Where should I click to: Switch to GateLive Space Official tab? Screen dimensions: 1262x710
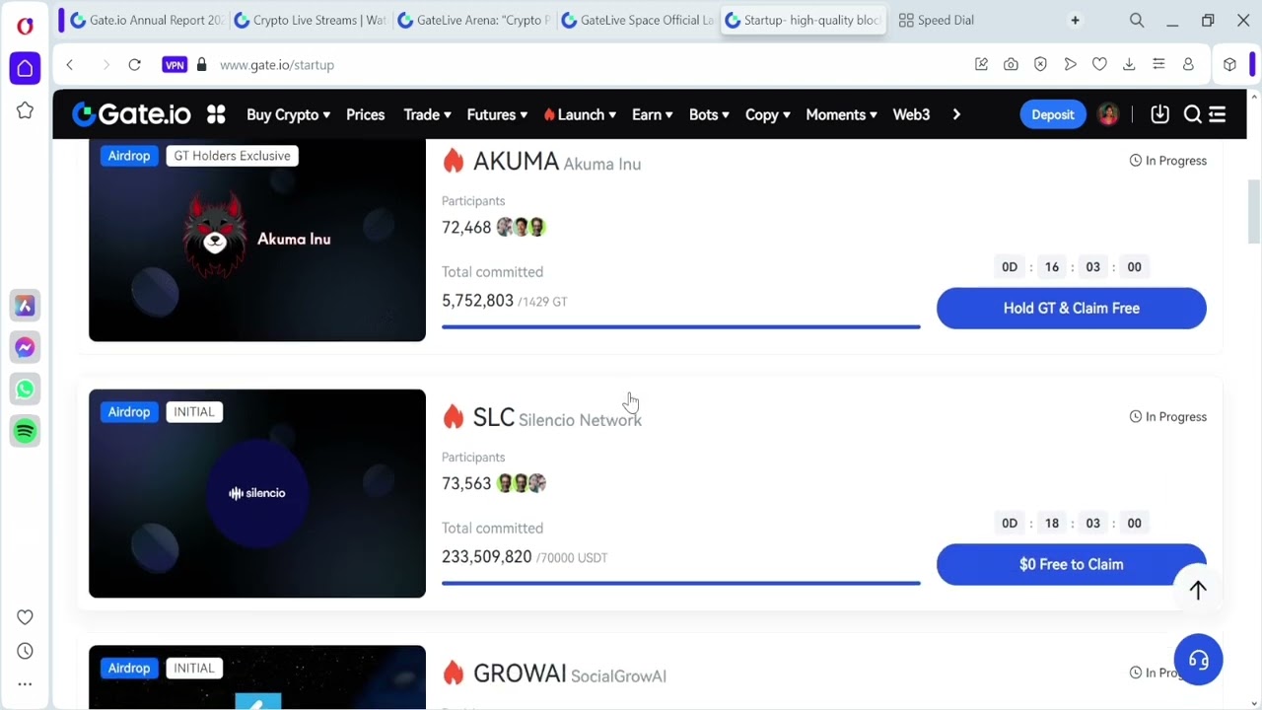(638, 20)
